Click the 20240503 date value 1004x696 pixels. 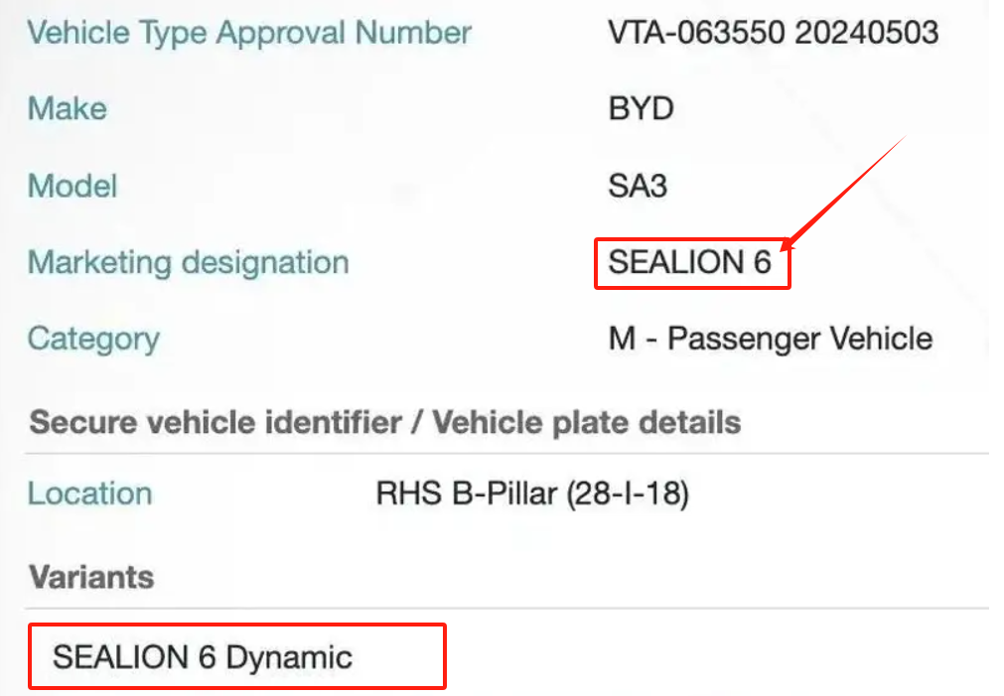870,32
